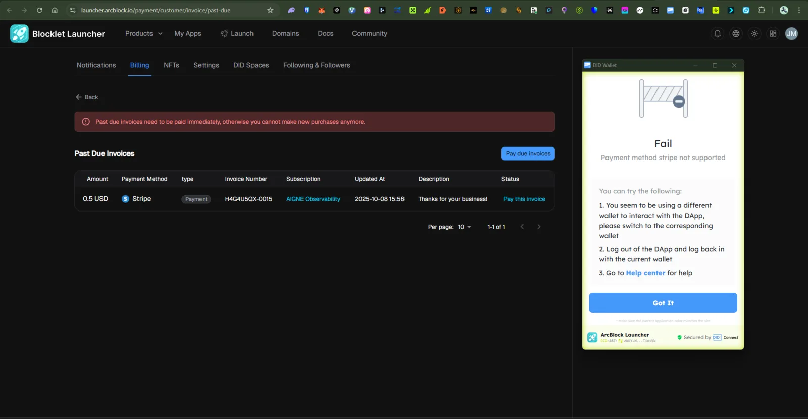This screenshot has height=419, width=808.
Task: Open the Help center link in DID Wallet
Action: pyautogui.click(x=645, y=273)
